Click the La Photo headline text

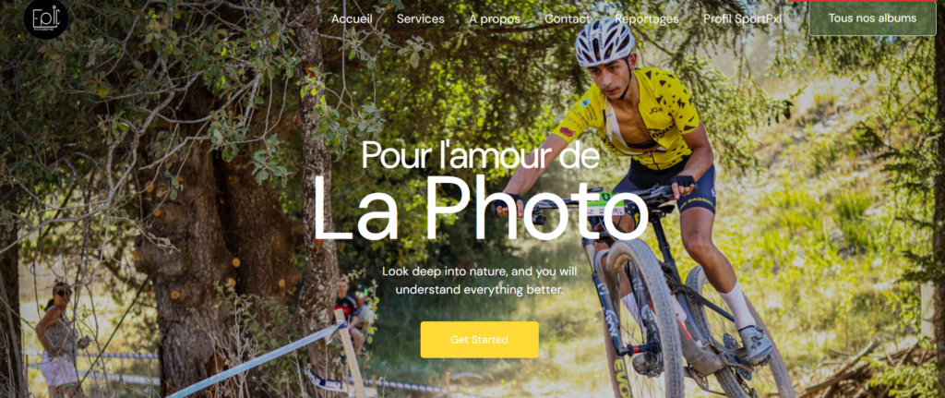coord(480,210)
